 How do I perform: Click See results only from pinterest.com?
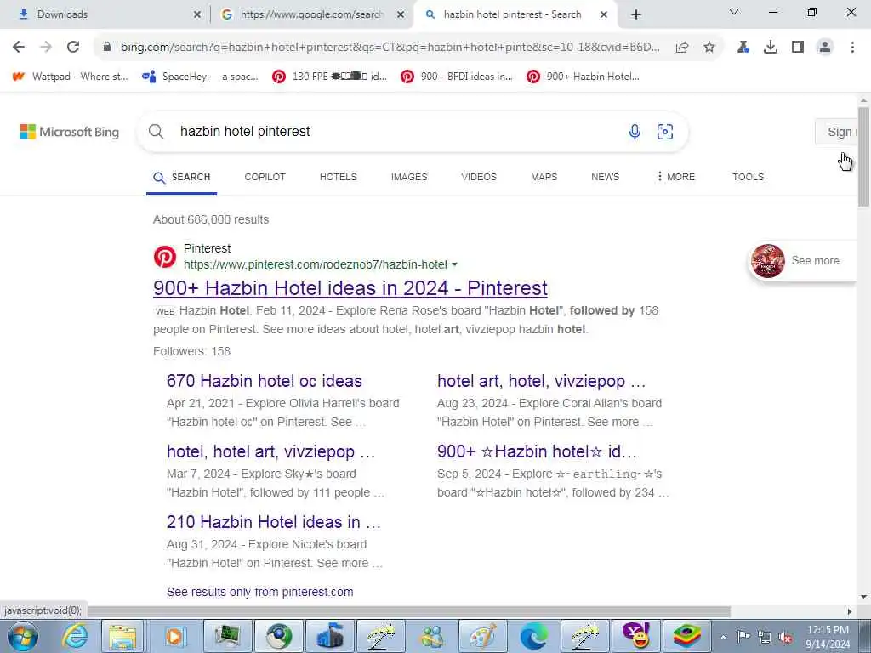click(x=260, y=592)
